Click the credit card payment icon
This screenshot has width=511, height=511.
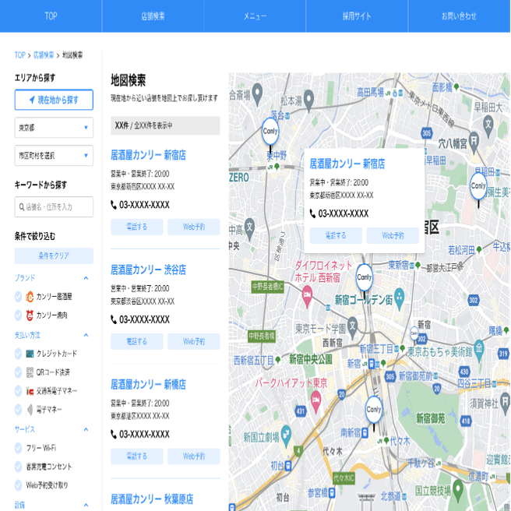[30, 354]
